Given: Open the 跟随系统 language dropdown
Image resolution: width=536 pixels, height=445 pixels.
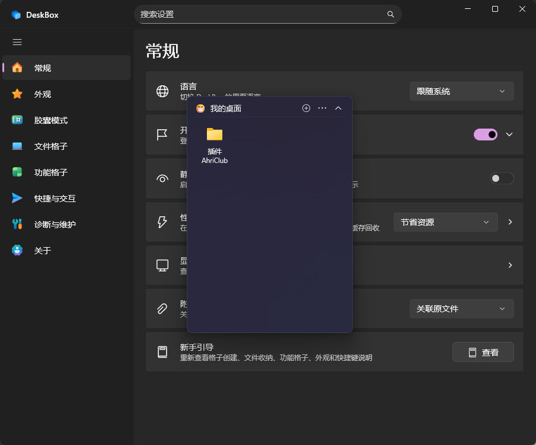Looking at the screenshot, I should pos(461,91).
